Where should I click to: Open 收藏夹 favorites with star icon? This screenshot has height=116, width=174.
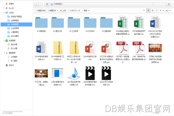tap(10, 4)
